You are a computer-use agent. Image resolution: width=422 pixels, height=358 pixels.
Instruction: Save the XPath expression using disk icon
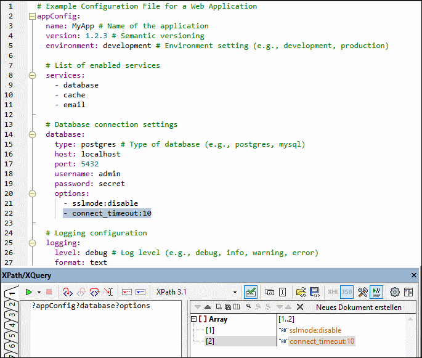[314, 291]
